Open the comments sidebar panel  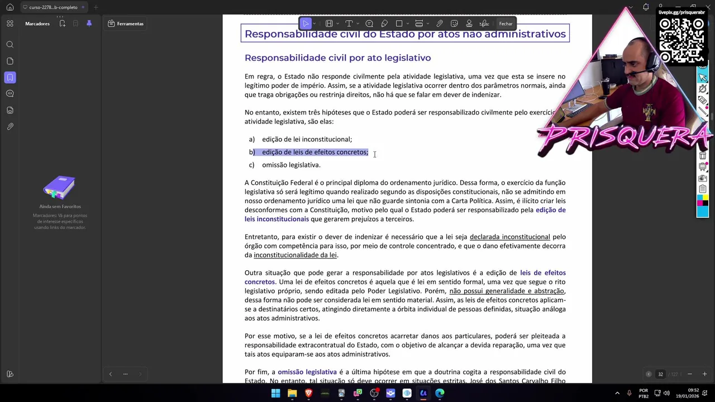(10, 94)
